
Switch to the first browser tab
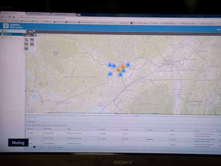point(11,13)
